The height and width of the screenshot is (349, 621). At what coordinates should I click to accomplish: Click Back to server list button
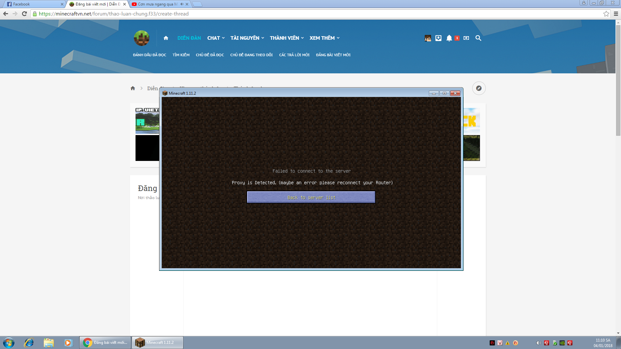point(311,197)
